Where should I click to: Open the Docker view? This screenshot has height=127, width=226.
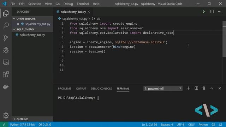point(6,87)
